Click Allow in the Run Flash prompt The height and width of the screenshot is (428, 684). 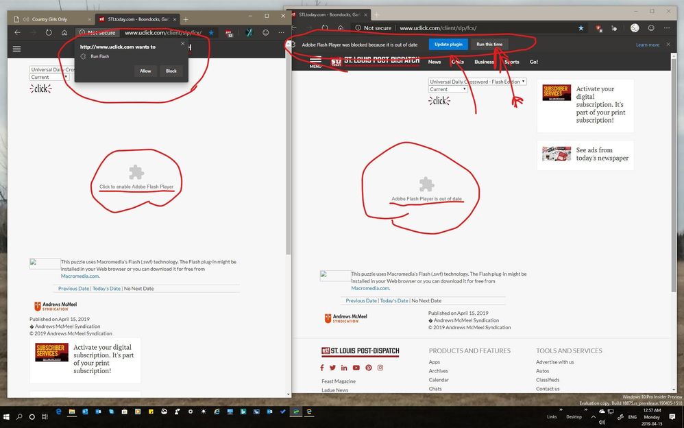[145, 71]
